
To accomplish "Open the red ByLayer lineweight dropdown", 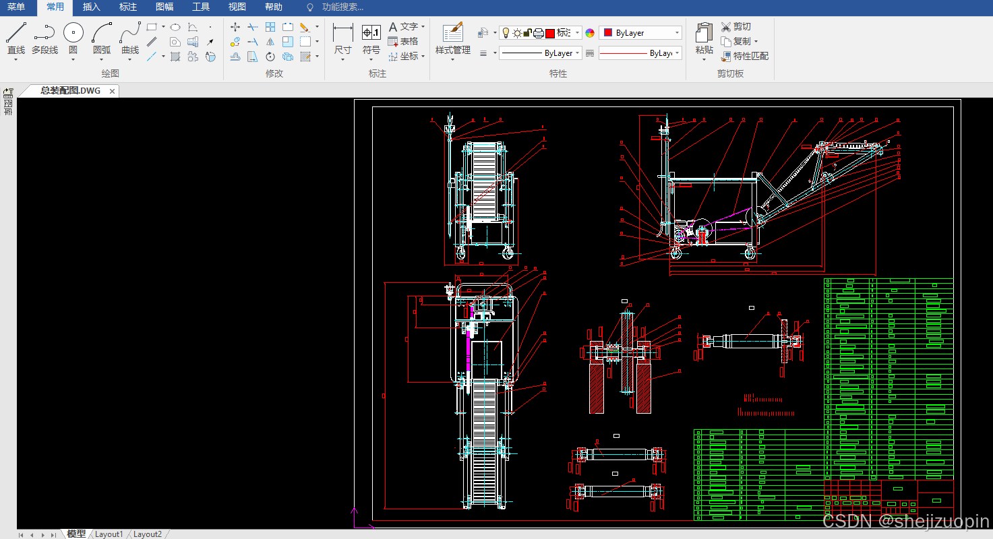I will (640, 53).
